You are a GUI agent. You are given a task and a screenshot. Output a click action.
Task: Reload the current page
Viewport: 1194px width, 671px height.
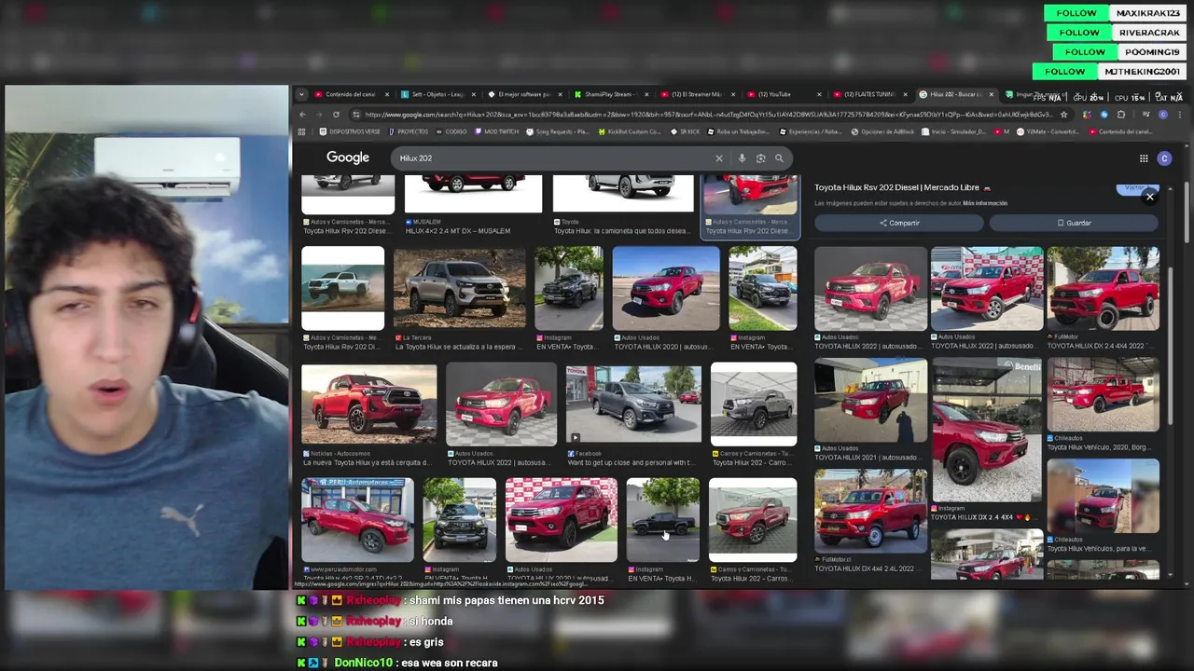pos(336,115)
